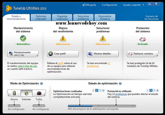This screenshot has height=115, width=165.
Task: Click the Crear perfil button
Action: [63, 54]
